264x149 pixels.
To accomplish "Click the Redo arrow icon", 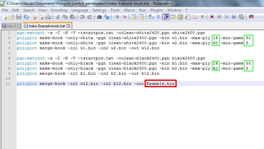I will pyautogui.click(x=90, y=17).
